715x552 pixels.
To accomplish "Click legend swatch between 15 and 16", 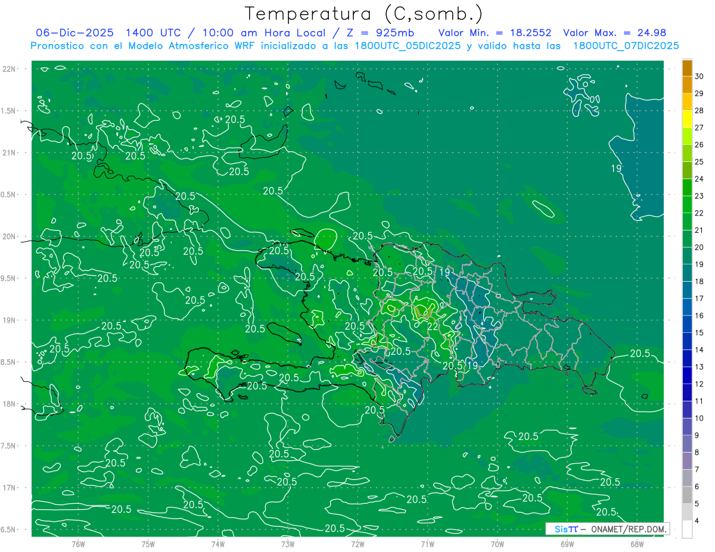I will (687, 324).
